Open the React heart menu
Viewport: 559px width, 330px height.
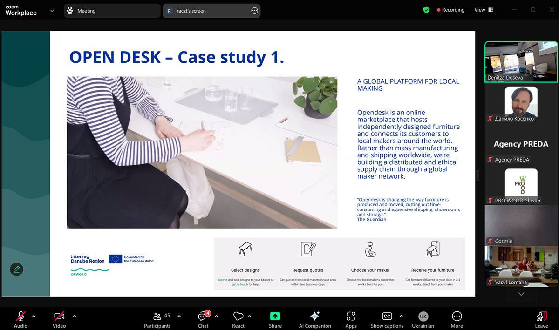click(x=238, y=319)
